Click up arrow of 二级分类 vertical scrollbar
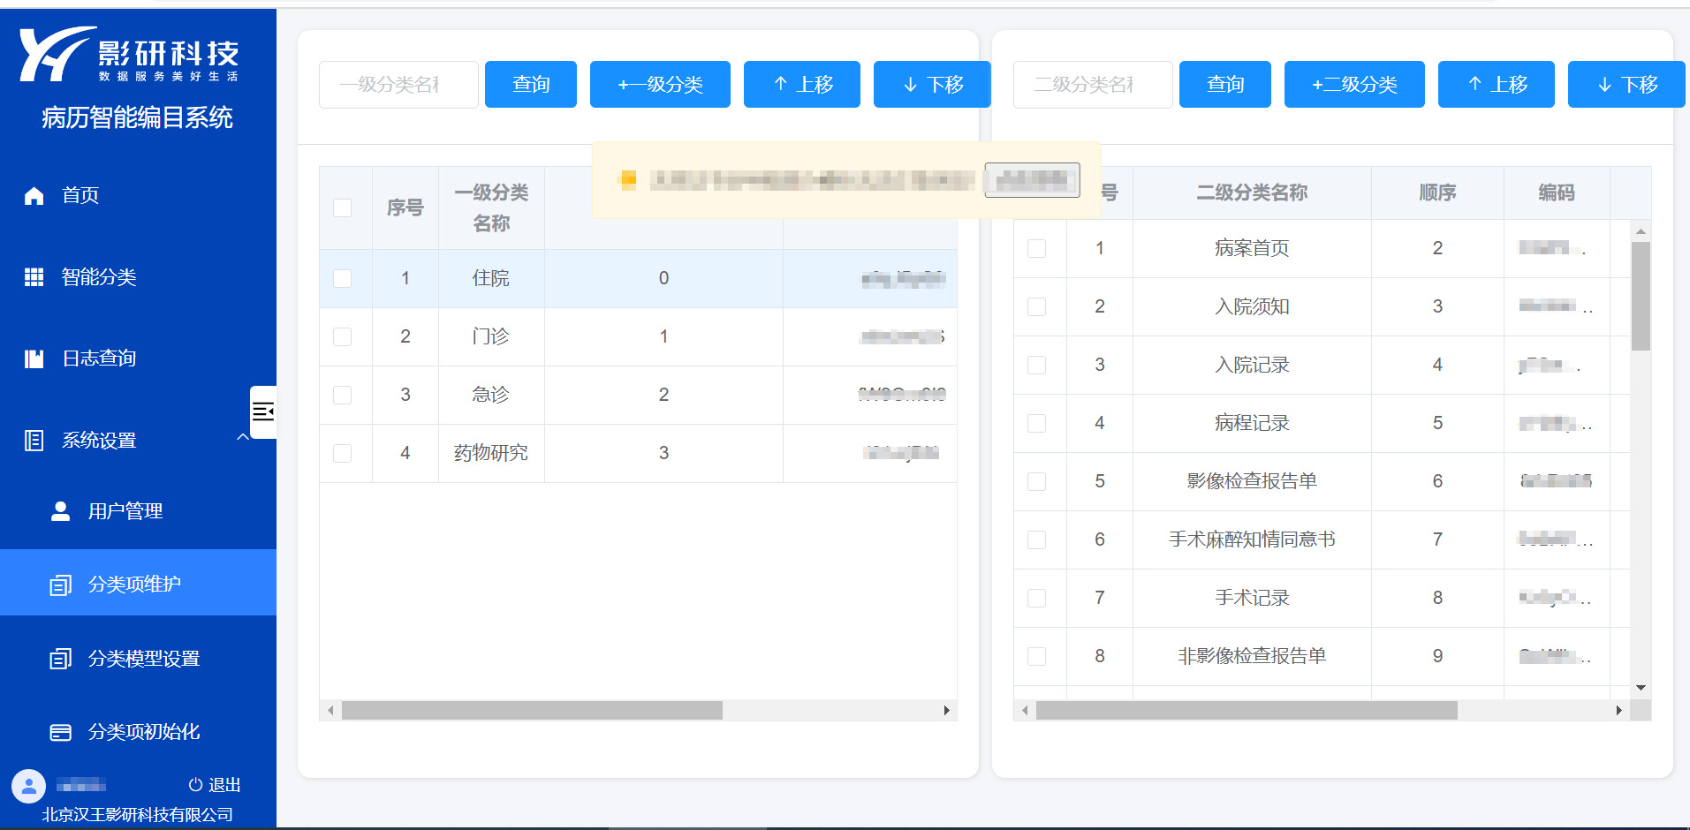The height and width of the screenshot is (830, 1690). pos(1641,231)
